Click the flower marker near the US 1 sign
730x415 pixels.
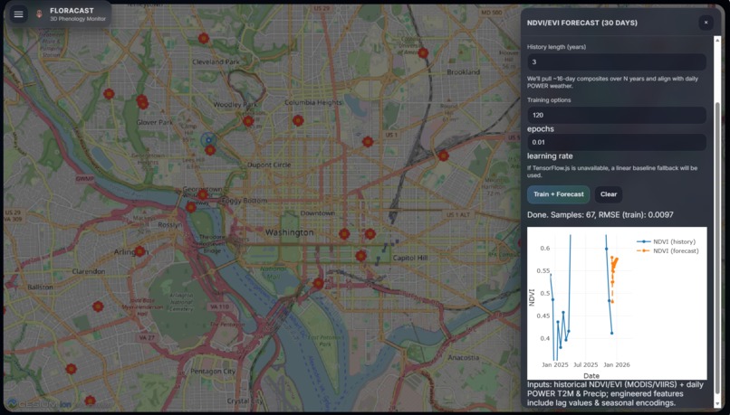(x=368, y=142)
